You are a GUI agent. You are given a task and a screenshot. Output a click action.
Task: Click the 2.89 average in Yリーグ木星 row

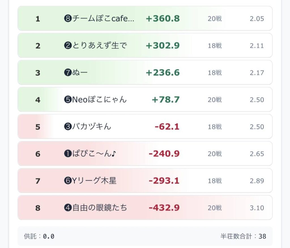[x=257, y=181]
